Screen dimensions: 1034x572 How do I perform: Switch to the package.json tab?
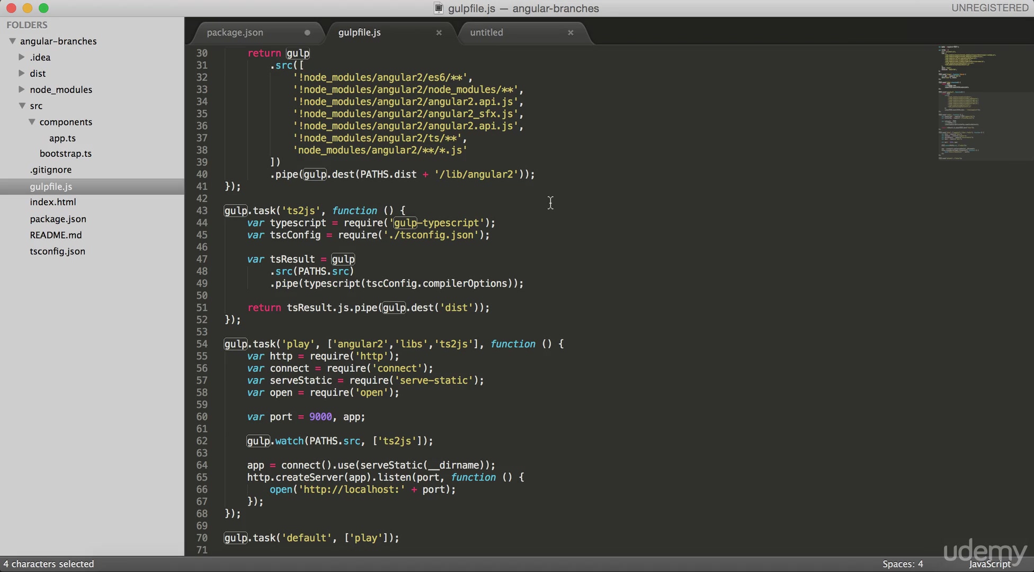click(235, 32)
